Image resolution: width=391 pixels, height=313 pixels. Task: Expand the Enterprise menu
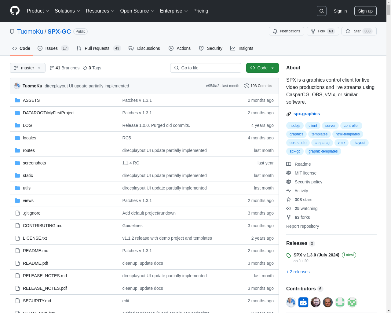tap(174, 11)
